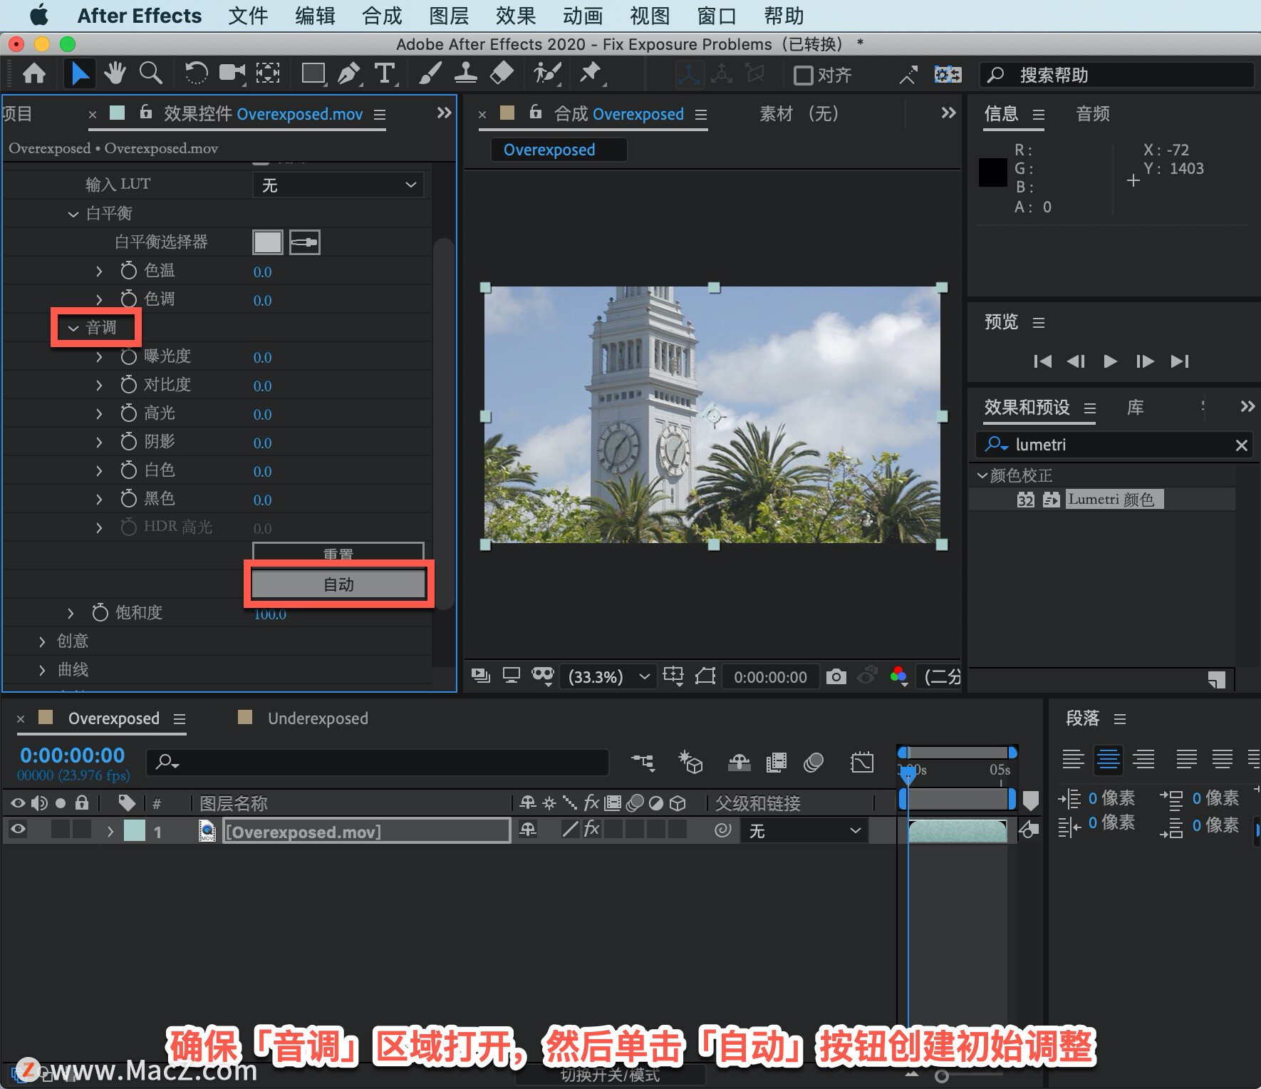Select the Rotation tool
Viewport: 1261px width, 1089px height.
[x=196, y=73]
